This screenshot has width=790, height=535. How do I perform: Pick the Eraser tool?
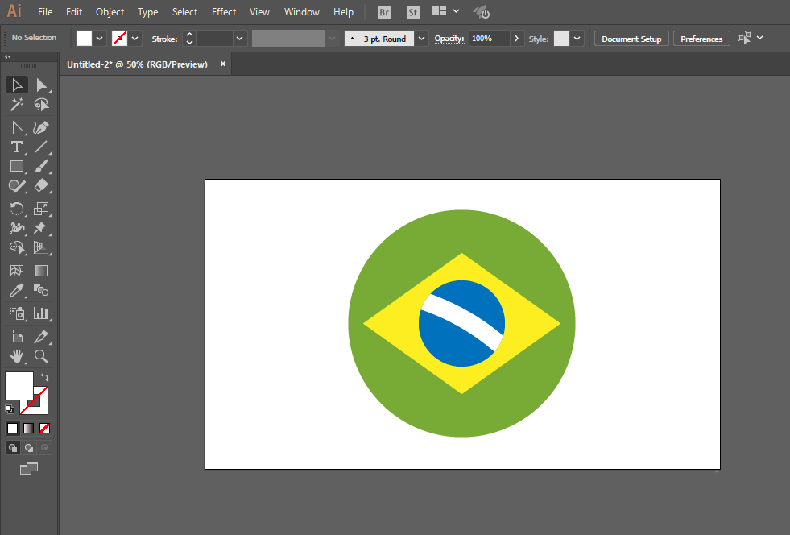click(41, 186)
